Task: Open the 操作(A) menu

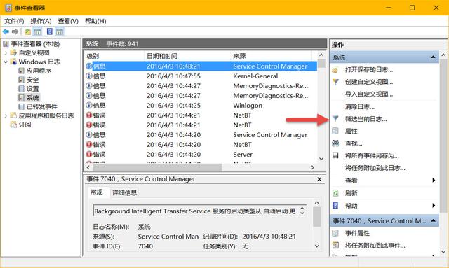Action: 41,21
